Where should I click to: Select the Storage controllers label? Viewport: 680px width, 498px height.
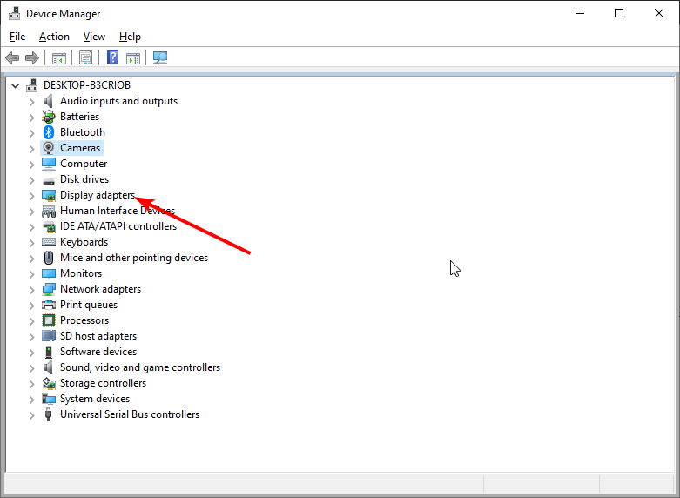[x=104, y=383]
